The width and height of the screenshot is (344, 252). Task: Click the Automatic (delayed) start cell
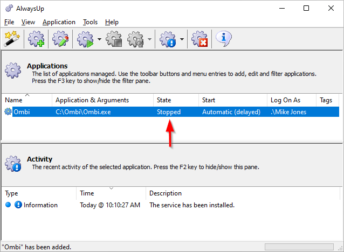231,112
